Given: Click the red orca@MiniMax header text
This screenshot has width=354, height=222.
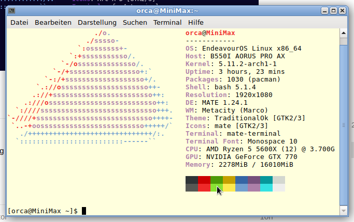Looking at the screenshot, I should 210,33.
